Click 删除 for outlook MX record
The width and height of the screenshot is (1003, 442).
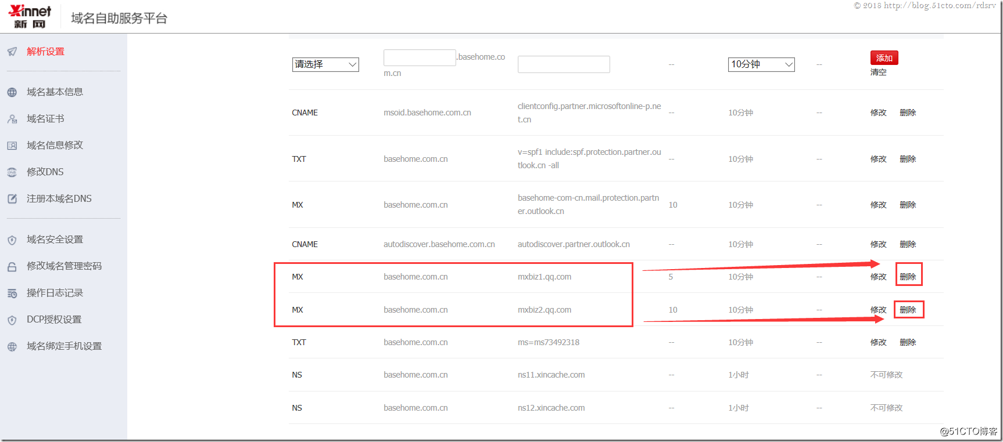coord(908,205)
